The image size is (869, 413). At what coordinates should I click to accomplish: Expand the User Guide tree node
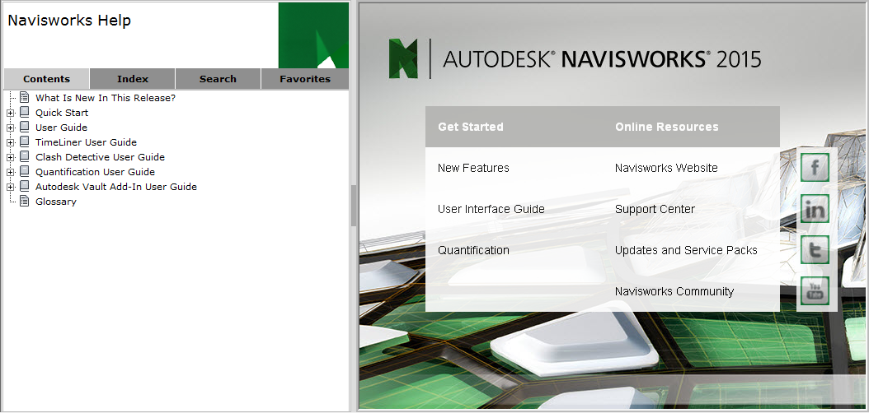click(x=10, y=128)
